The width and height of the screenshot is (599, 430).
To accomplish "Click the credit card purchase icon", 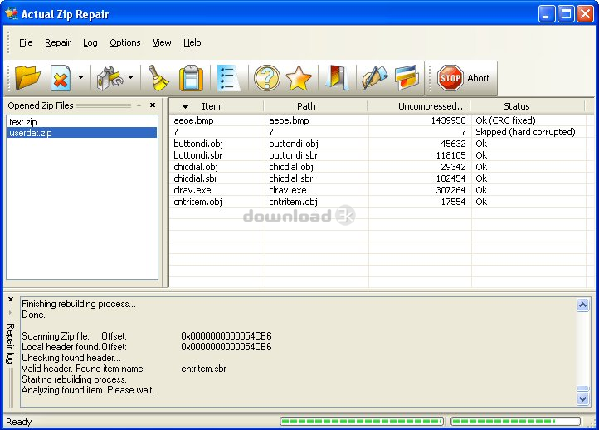I will tap(407, 78).
